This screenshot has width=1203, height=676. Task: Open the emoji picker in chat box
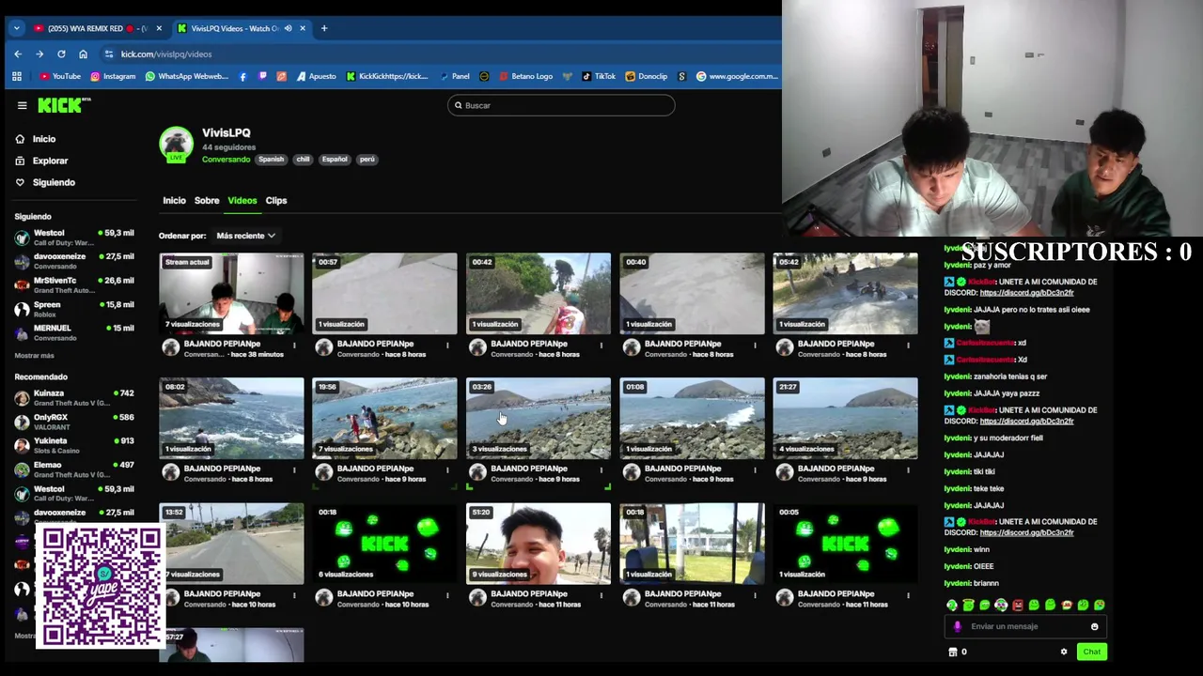coord(1094,626)
